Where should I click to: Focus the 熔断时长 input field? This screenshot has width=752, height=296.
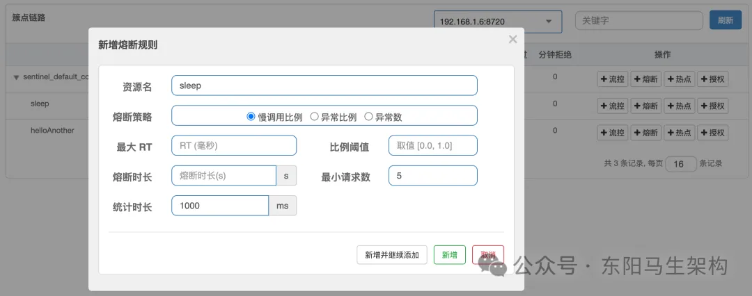(224, 175)
